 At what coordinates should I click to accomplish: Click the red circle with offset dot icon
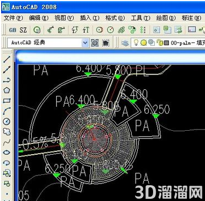(110, 30)
